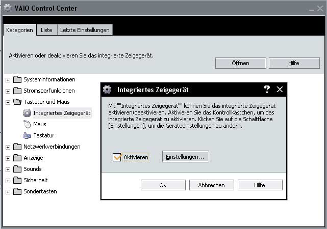Confirm the dialog with OK
The height and width of the screenshot is (229, 327).
point(163,185)
